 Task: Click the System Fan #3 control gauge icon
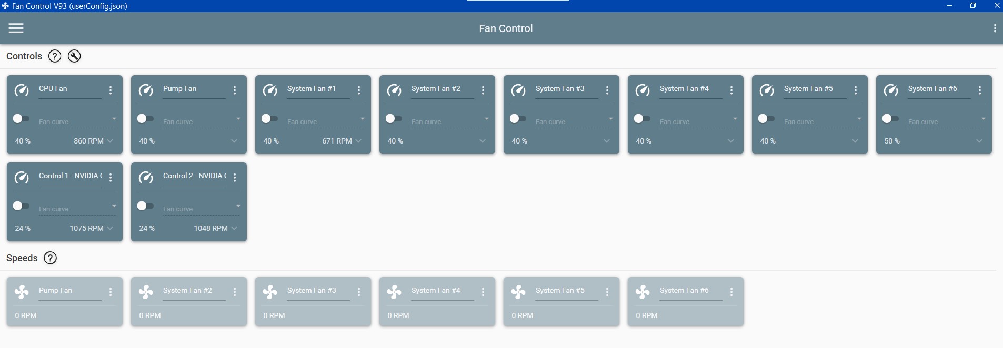coord(518,90)
